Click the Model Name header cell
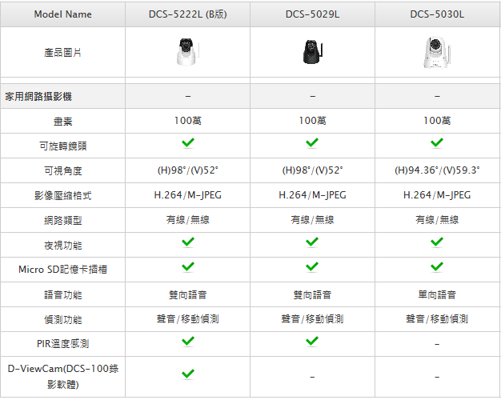Image resolution: width=501 pixels, height=400 pixels. (x=63, y=14)
